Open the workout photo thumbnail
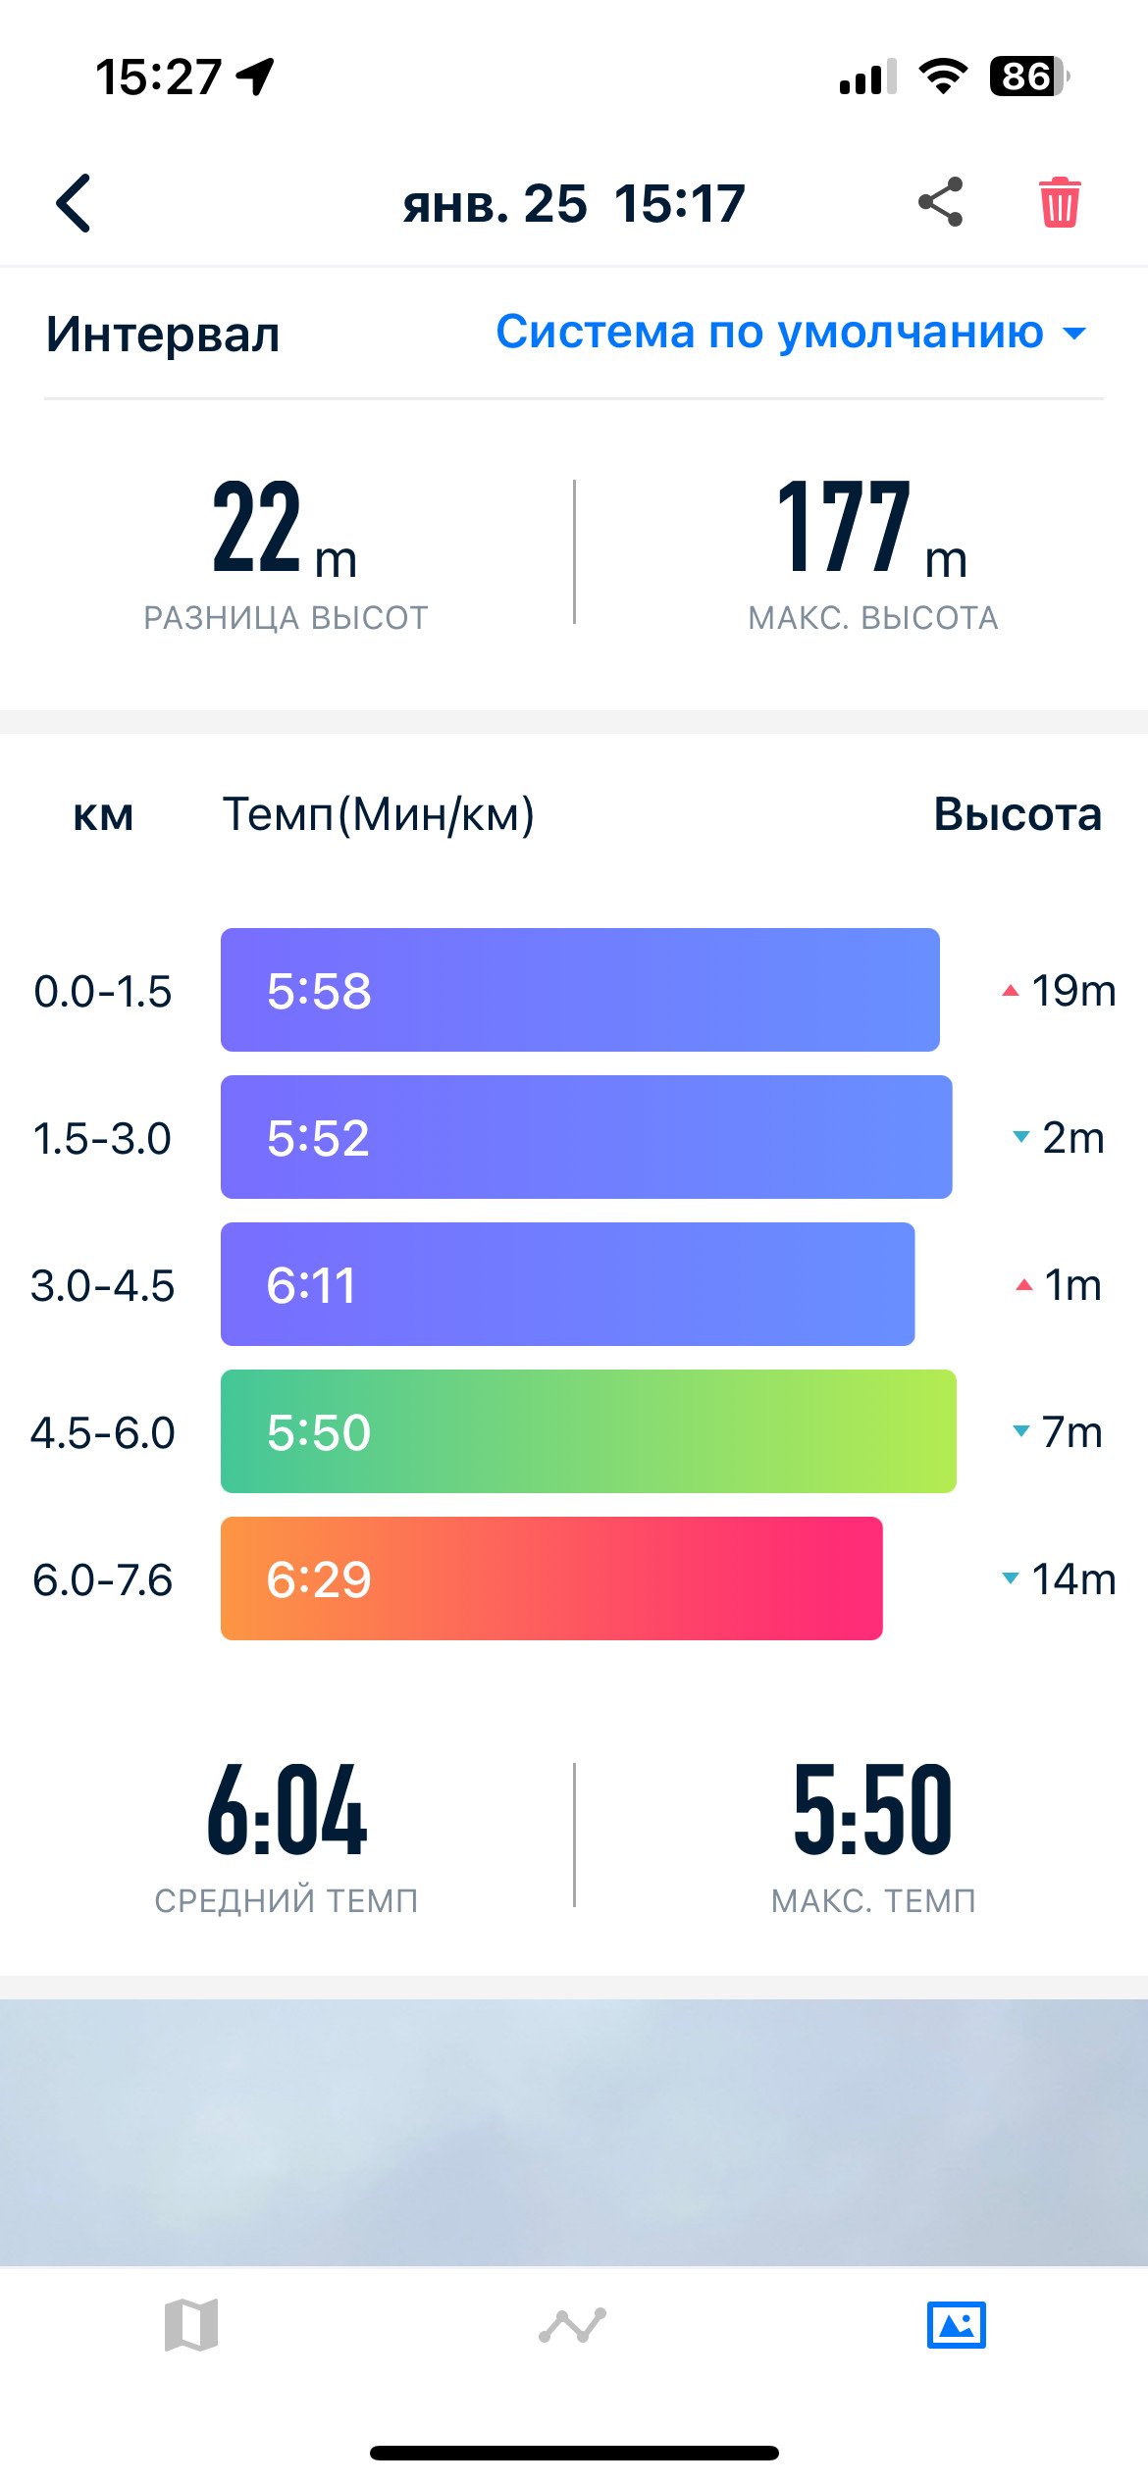The width and height of the screenshot is (1148, 2484). point(574,2133)
